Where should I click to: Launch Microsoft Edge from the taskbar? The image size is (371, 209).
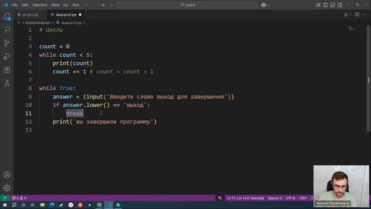click(x=52, y=205)
